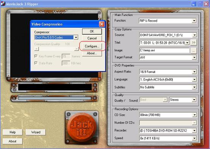This screenshot has height=149, width=210.
Task: Toggle Key Frame Every checkbox
Action: [36, 56]
